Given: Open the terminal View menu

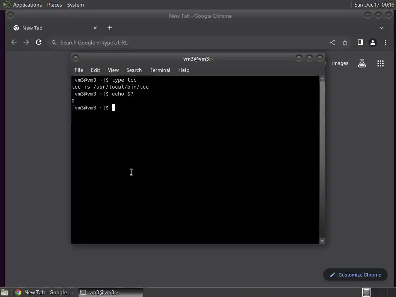Looking at the screenshot, I should [113, 70].
